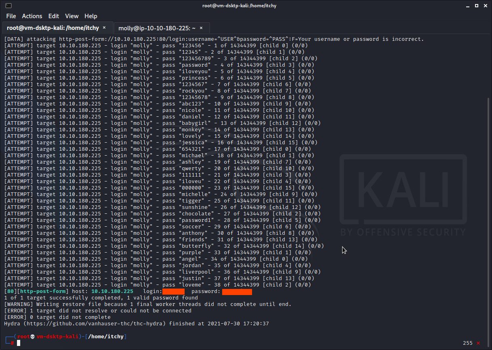Image resolution: width=492 pixels, height=350 pixels.
Task: Maximize the terminal window
Action: [x=476, y=6]
